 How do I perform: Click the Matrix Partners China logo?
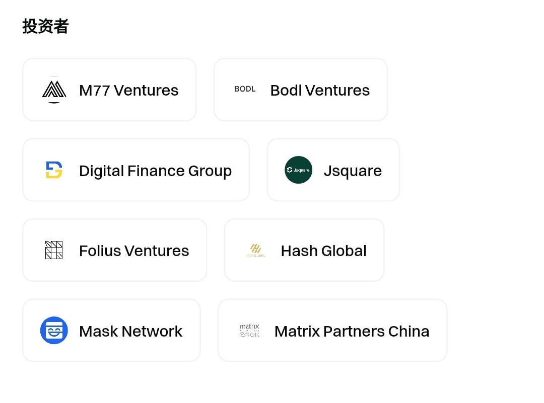click(x=249, y=330)
